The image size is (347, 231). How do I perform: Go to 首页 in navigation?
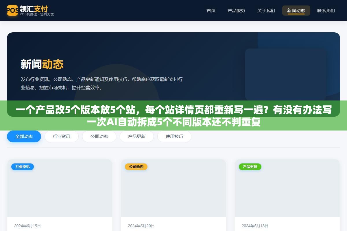(x=211, y=10)
